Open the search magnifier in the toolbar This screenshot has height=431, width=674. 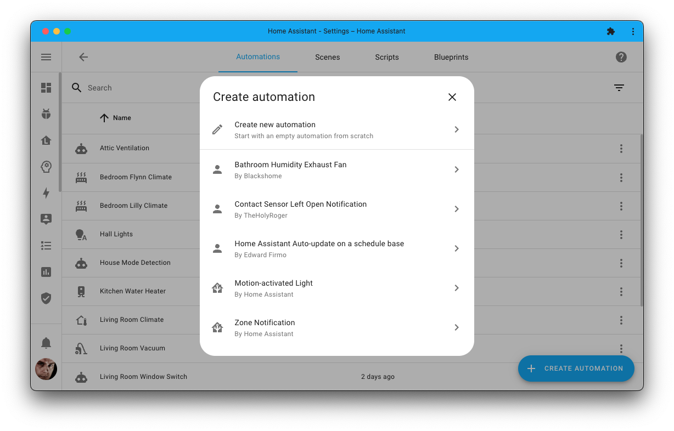click(76, 87)
